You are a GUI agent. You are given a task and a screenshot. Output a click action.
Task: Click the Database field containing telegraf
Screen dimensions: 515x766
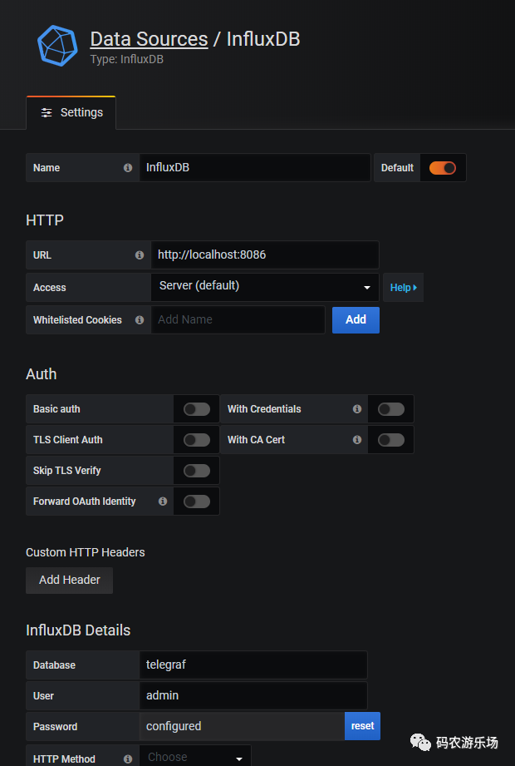click(x=253, y=665)
